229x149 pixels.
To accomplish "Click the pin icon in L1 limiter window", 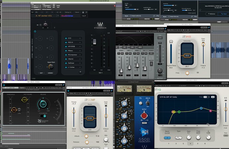I will [x=63, y=85].
